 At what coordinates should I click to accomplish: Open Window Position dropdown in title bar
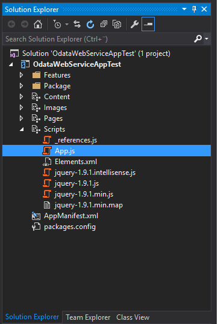coord(184,9)
